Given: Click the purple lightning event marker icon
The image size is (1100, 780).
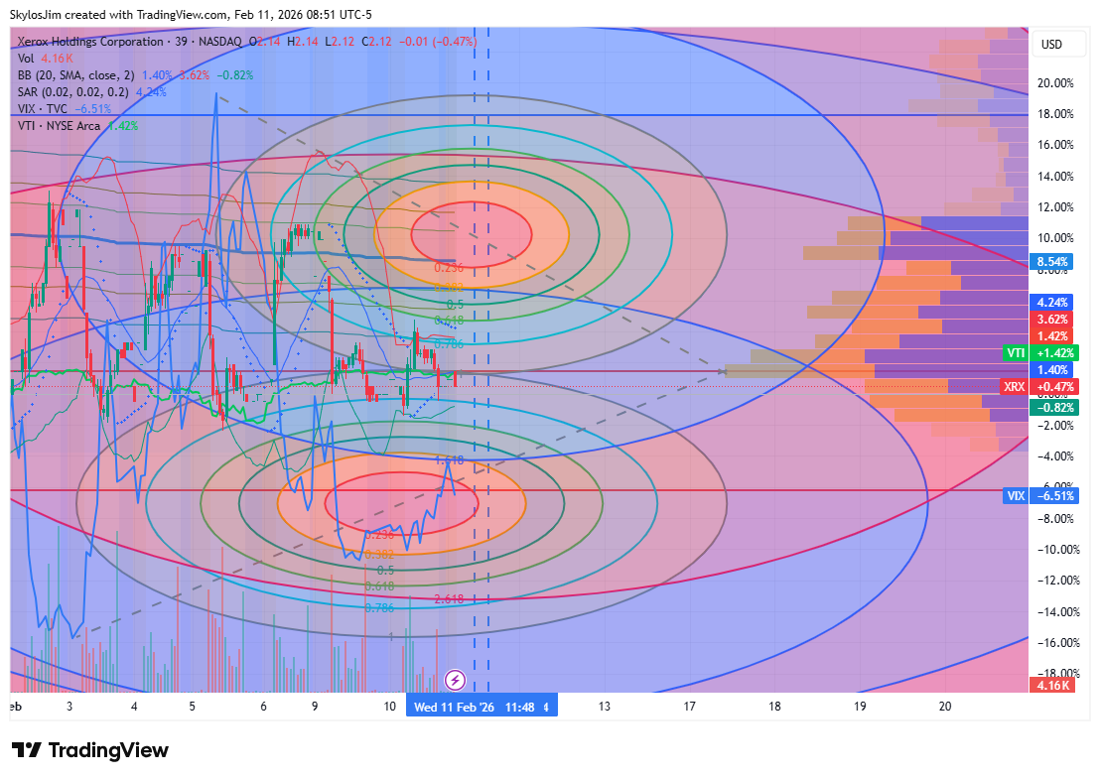Looking at the screenshot, I should tap(456, 679).
